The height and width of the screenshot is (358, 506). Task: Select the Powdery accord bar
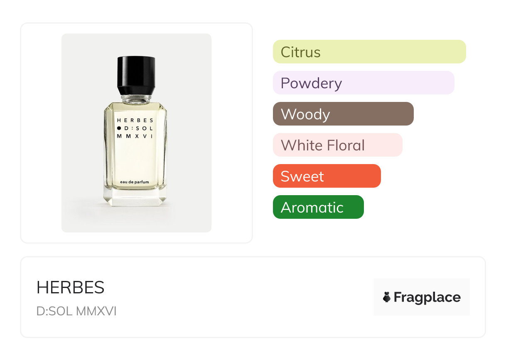[x=364, y=83]
